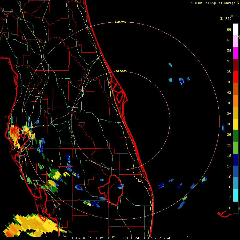Click the TOPS legend heading
Screen dimensions: 240x240
click(234, 16)
